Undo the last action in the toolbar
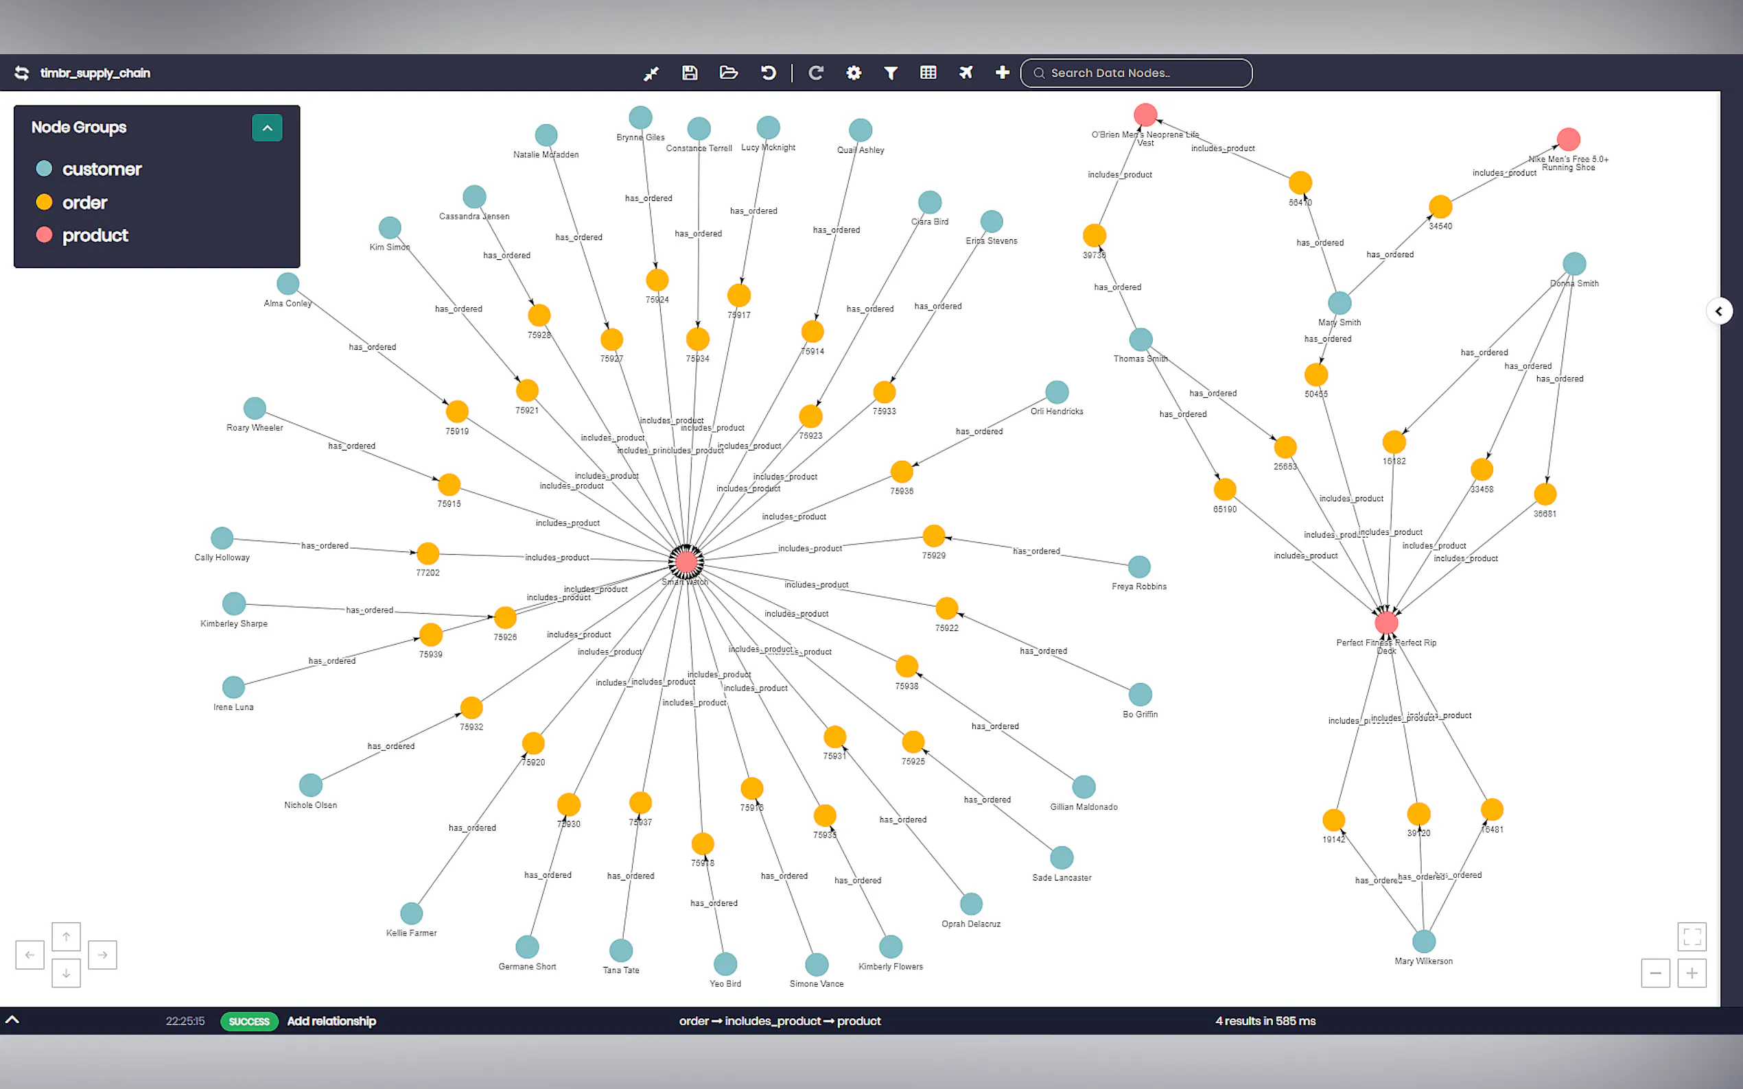The image size is (1743, 1089). click(x=768, y=73)
